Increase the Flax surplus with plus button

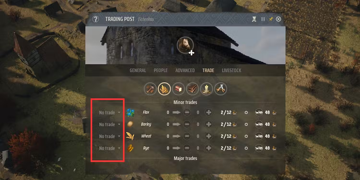[209, 112]
